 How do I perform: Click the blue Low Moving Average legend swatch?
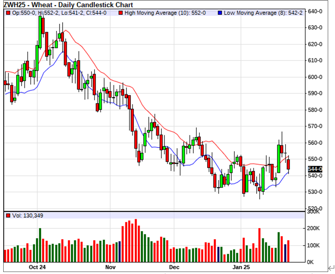pos(220,13)
